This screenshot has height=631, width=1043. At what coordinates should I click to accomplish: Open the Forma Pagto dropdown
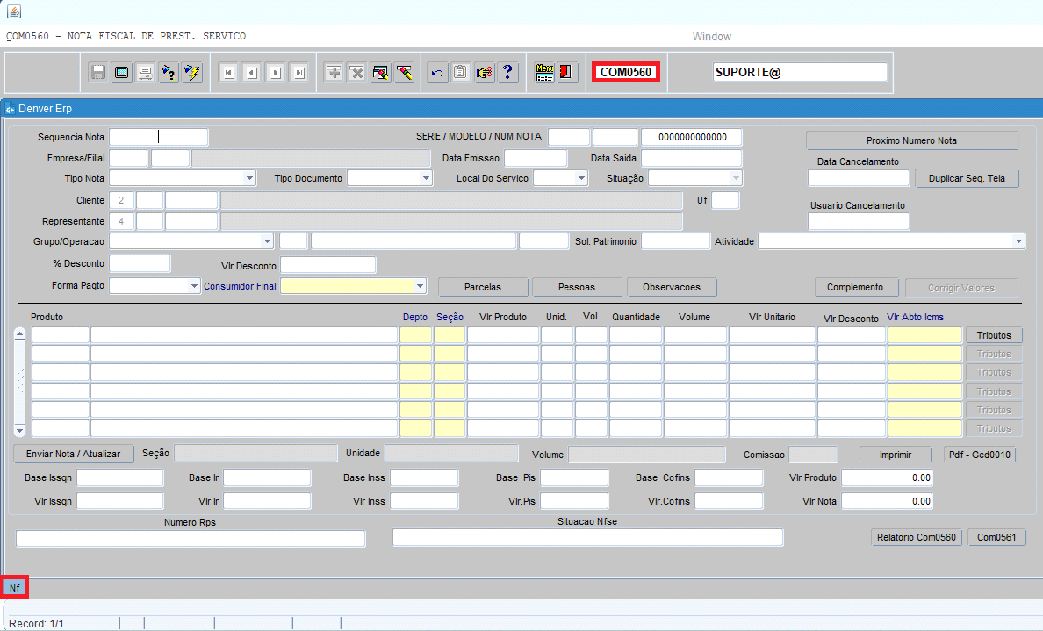click(x=193, y=286)
